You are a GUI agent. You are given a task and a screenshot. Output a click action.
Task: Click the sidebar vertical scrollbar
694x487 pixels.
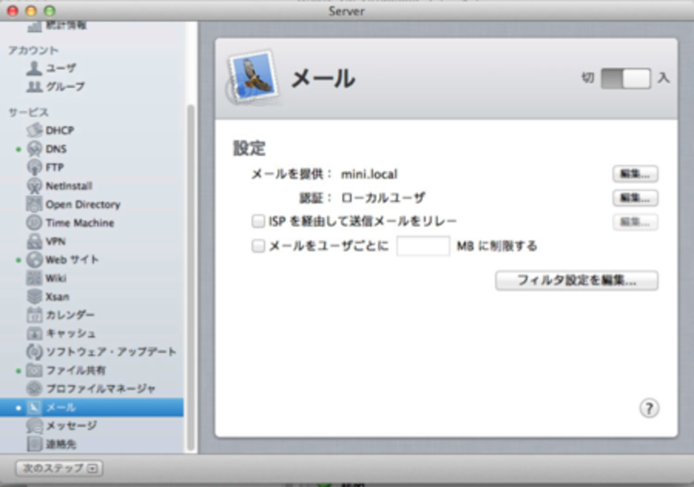[191, 277]
